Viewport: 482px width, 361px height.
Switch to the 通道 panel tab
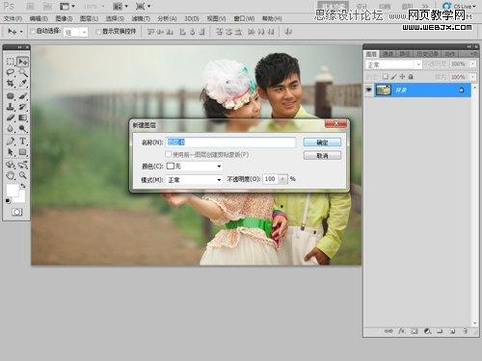[x=388, y=54]
